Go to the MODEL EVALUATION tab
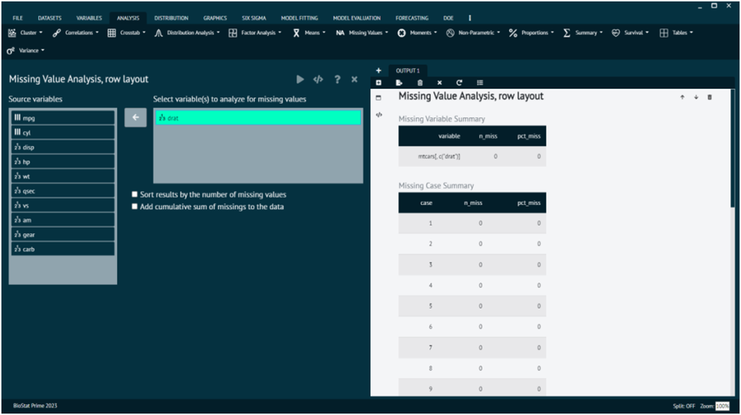The height and width of the screenshot is (415, 741). [357, 18]
